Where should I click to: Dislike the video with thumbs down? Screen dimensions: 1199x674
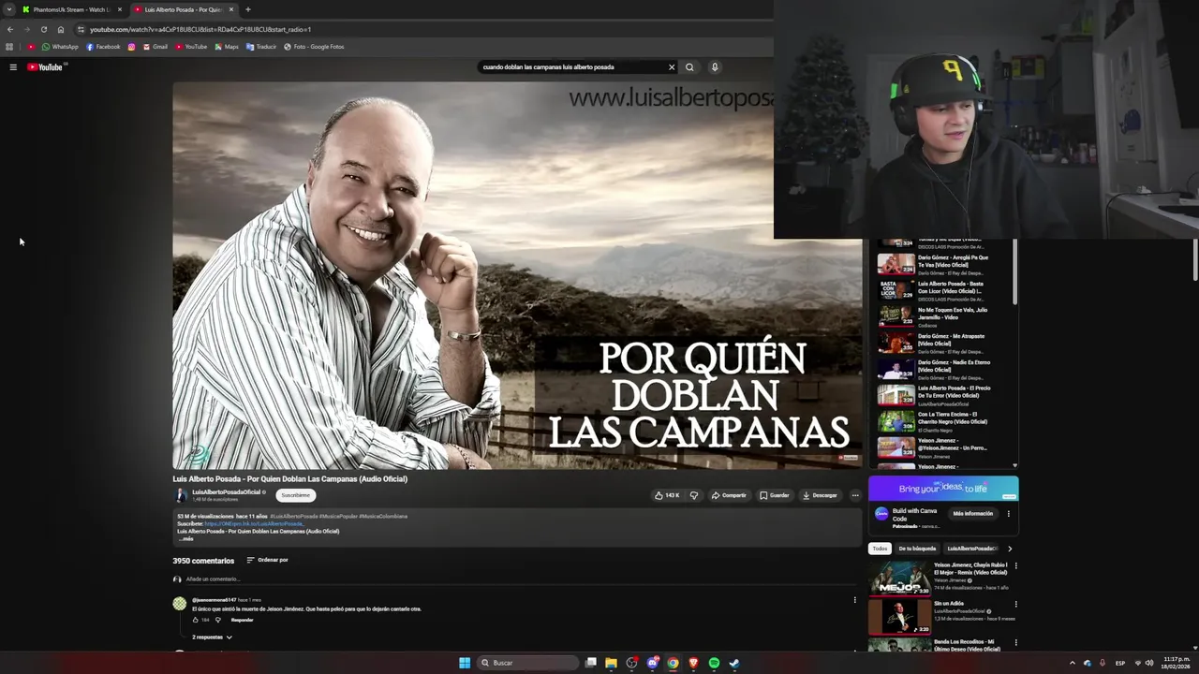[694, 495]
